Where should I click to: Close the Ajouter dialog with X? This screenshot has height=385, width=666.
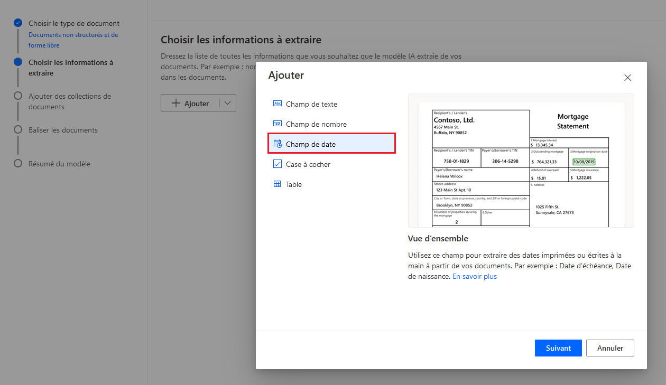pos(627,78)
